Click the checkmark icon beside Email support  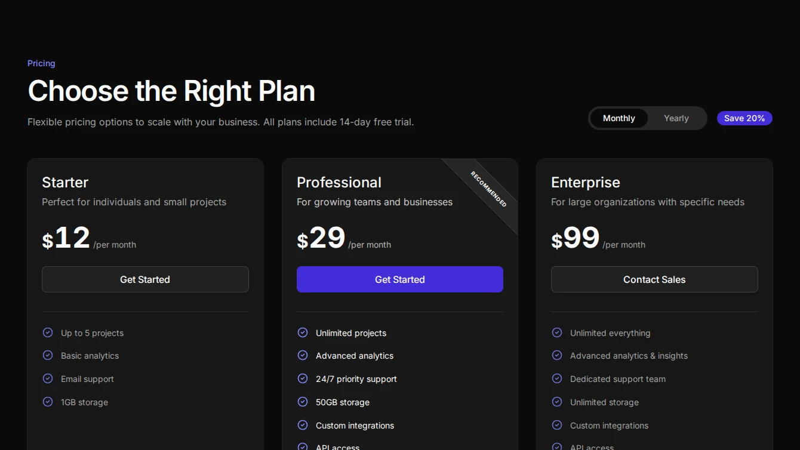pyautogui.click(x=48, y=378)
